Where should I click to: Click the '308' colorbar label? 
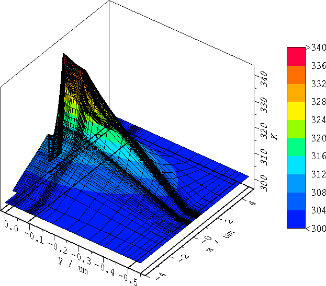(x=319, y=193)
